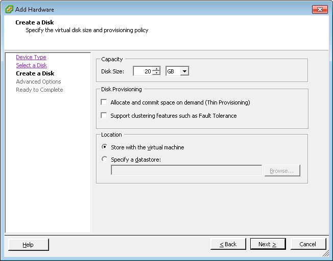333x261 pixels.
Task: Close the Add Hardware dialog
Action: [x=320, y=9]
